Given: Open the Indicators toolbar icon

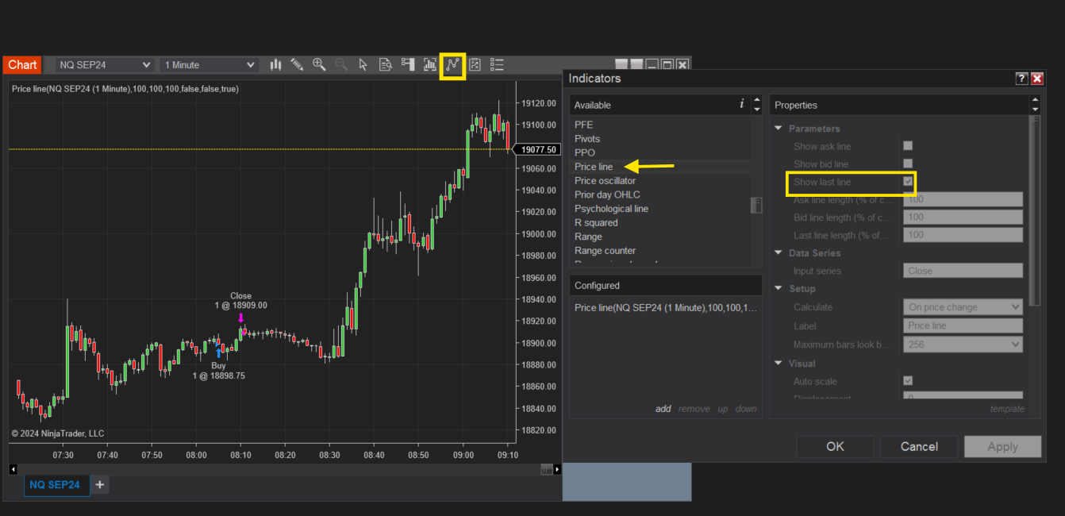Looking at the screenshot, I should (x=452, y=65).
